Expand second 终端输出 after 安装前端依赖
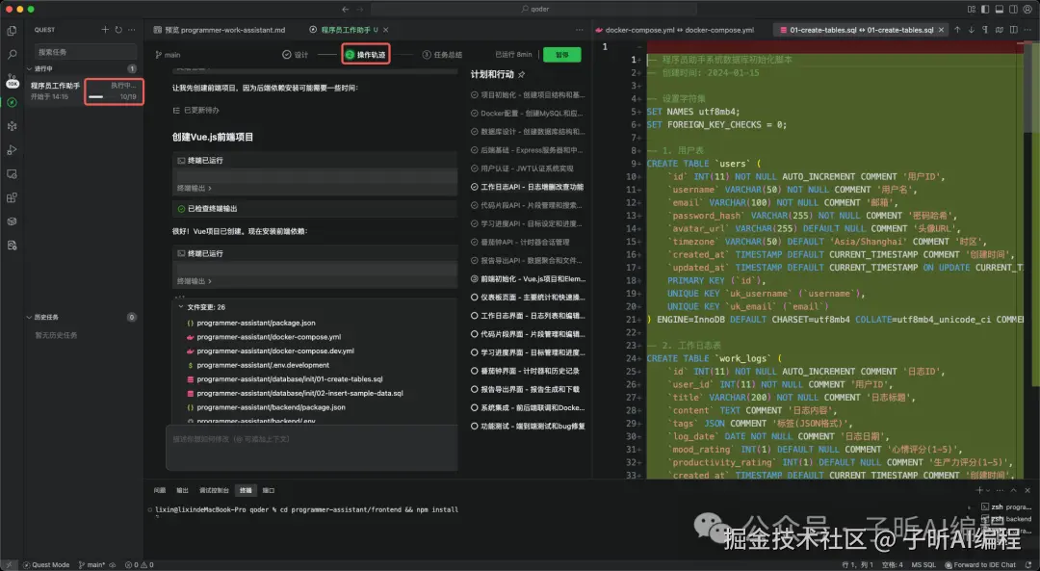 195,281
